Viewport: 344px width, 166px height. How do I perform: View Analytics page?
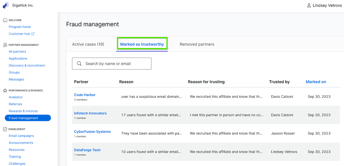pyautogui.click(x=16, y=97)
